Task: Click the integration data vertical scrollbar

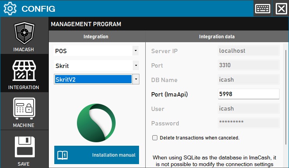Action: click(x=286, y=98)
